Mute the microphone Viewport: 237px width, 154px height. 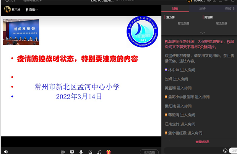point(81,152)
